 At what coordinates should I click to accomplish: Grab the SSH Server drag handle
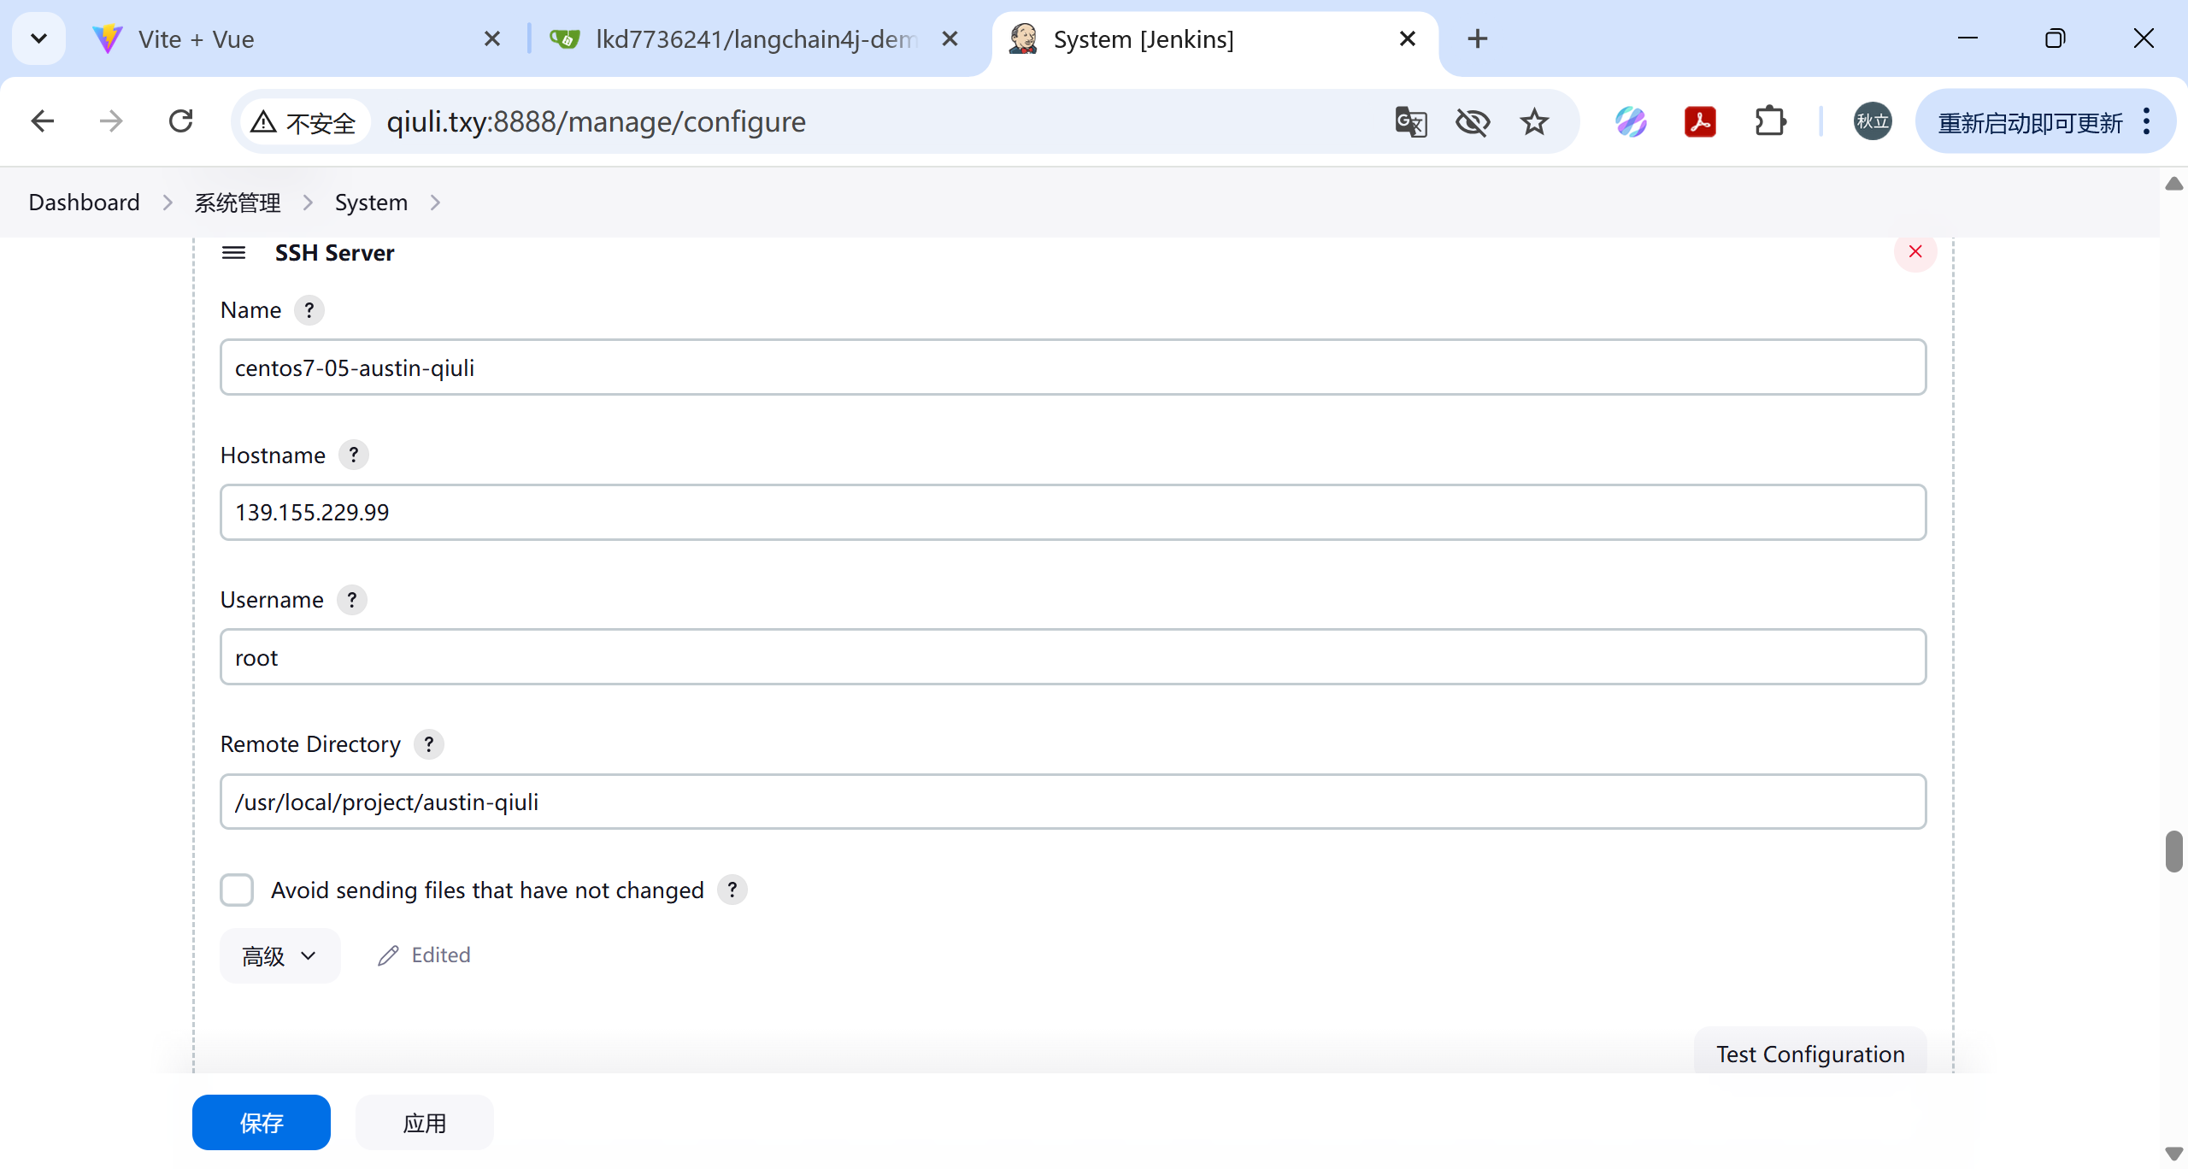pyautogui.click(x=233, y=253)
